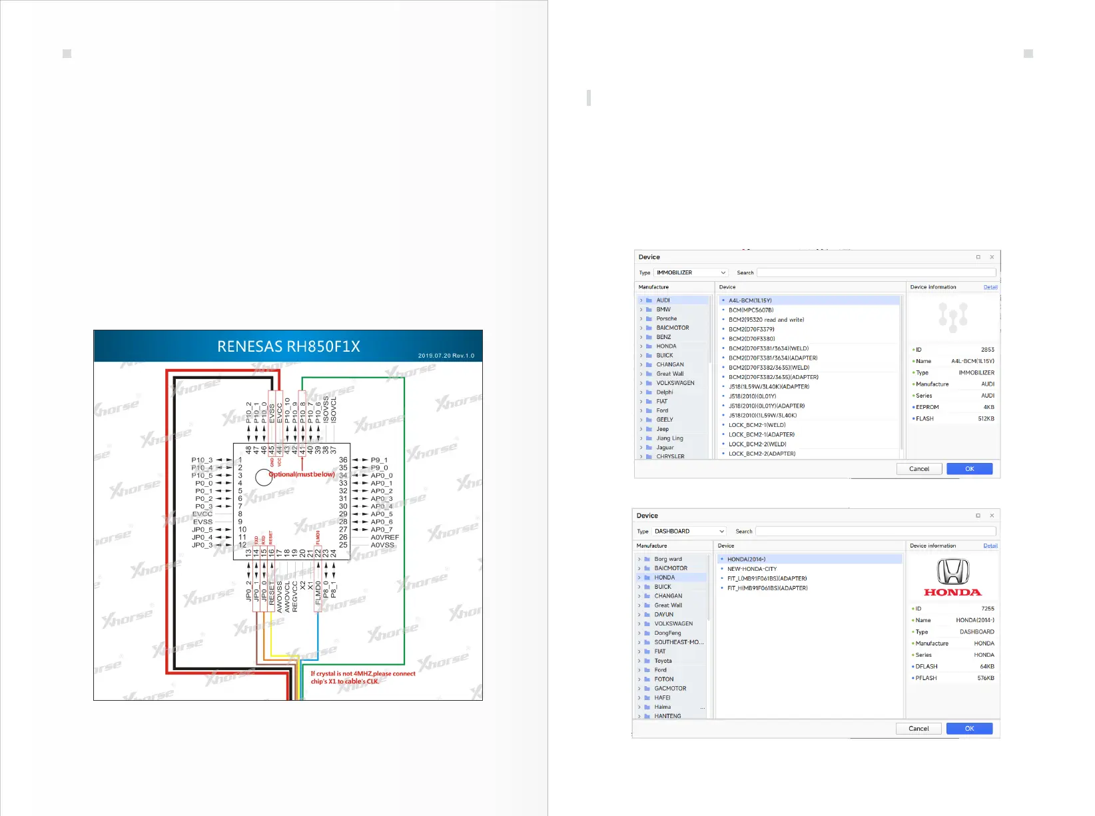Click the SOUTHEAST-MO... folder icon
The height and width of the screenshot is (816, 1095).
(x=647, y=642)
